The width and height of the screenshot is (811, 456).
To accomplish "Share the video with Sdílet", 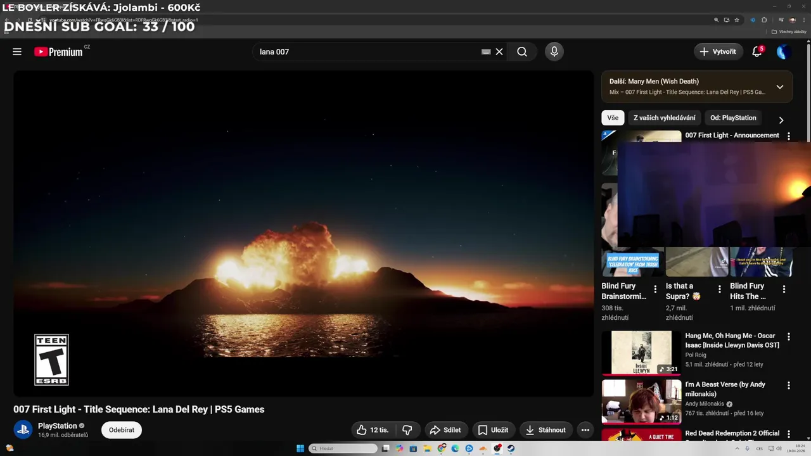I will (446, 430).
